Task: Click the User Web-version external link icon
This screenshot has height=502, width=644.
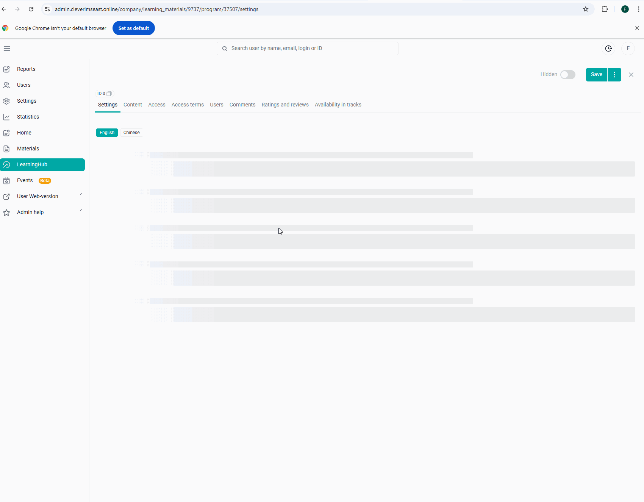Action: pyautogui.click(x=6, y=196)
